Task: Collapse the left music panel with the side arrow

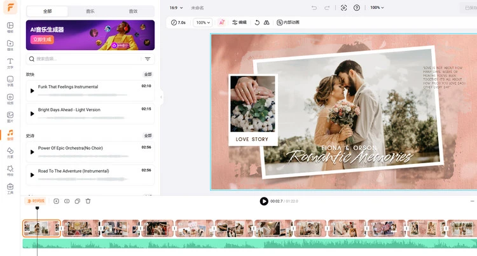Action: click(x=162, y=97)
